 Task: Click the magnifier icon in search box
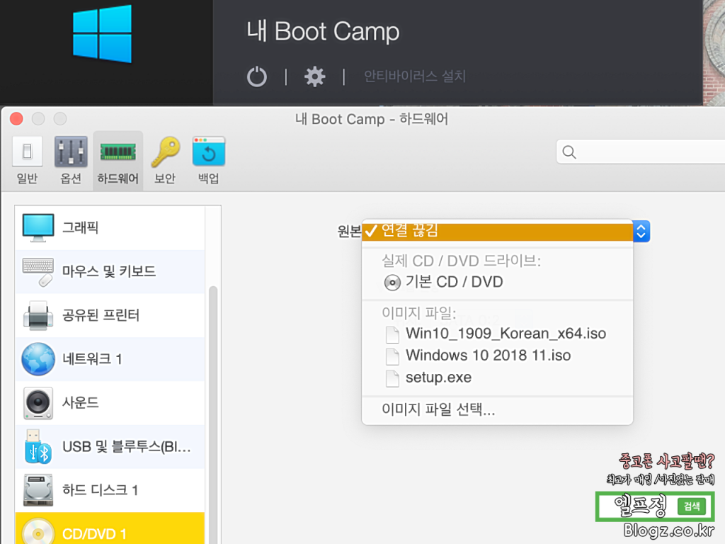click(x=569, y=152)
